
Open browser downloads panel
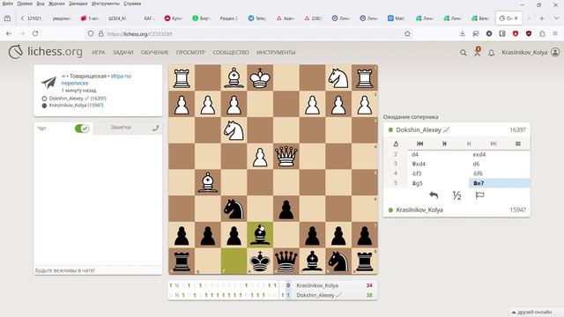(463, 33)
